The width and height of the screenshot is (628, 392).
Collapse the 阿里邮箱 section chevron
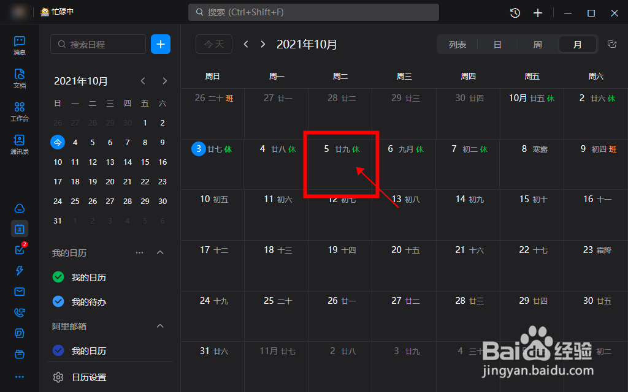point(160,326)
